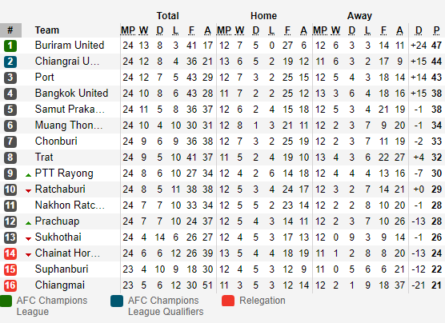Click the green rank 1 badge
The height and width of the screenshot is (323, 445).
[x=10, y=46]
